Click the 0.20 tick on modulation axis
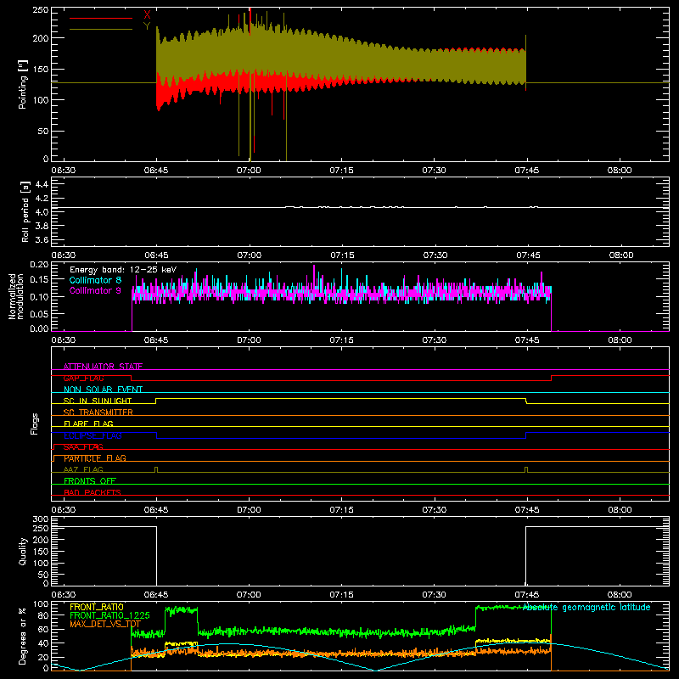The height and width of the screenshot is (679, 679). point(39,265)
